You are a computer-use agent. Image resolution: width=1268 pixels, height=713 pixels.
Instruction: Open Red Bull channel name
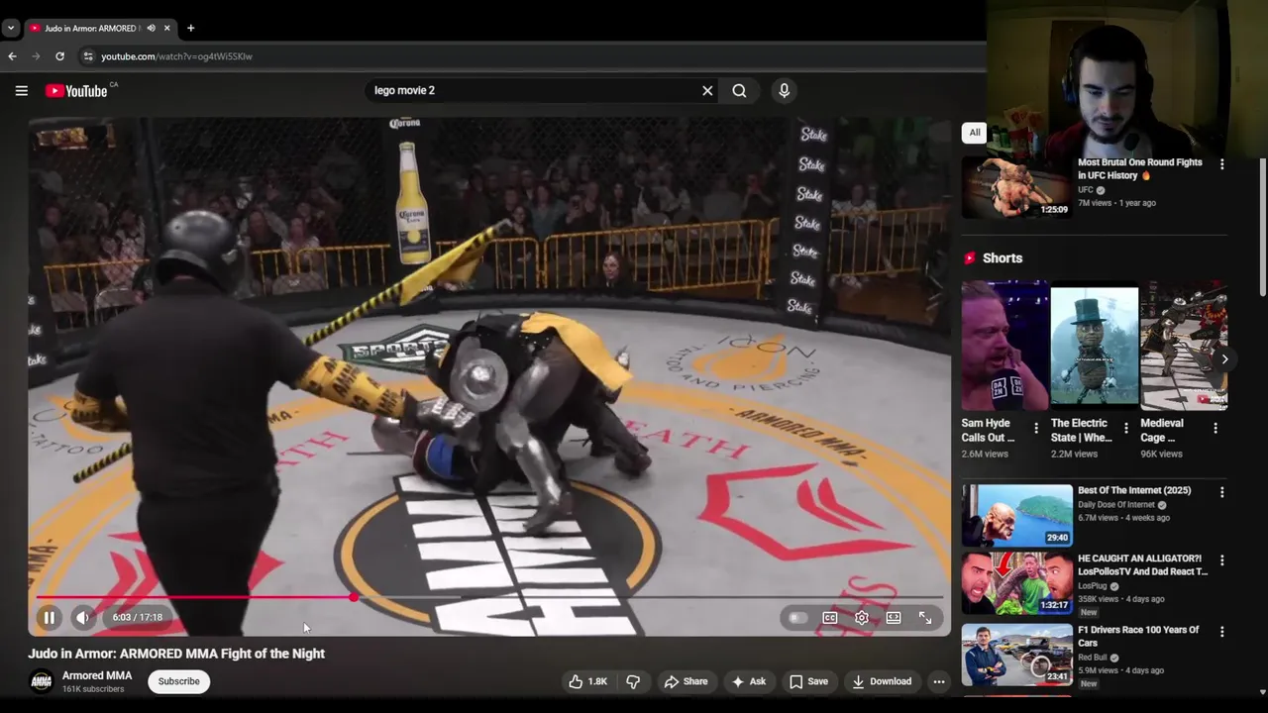pyautogui.click(x=1093, y=658)
